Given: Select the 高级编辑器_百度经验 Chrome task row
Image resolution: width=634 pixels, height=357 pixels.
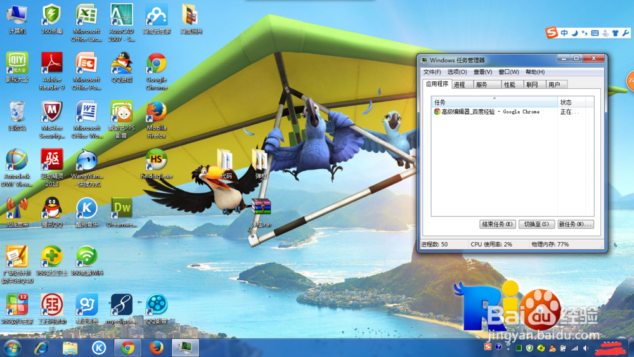Looking at the screenshot, I should (x=513, y=112).
